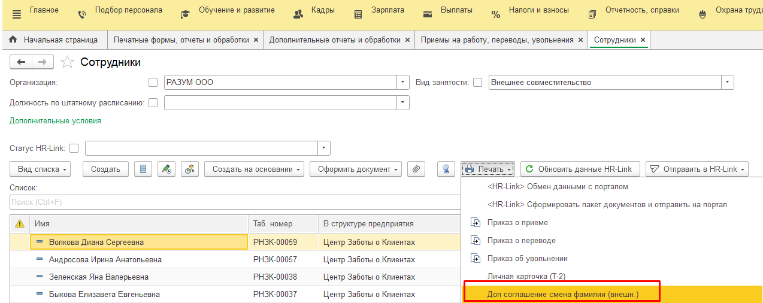Click the Обновить данные HR-Link button
This screenshot has height=303, width=763.
[580, 169]
